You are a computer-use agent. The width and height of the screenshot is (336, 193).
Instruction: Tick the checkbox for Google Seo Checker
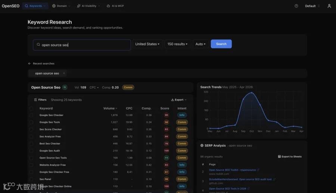pyautogui.click(x=31, y=115)
